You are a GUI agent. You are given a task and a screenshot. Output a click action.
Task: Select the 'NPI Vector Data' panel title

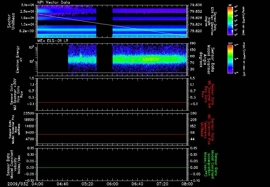point(54,2)
